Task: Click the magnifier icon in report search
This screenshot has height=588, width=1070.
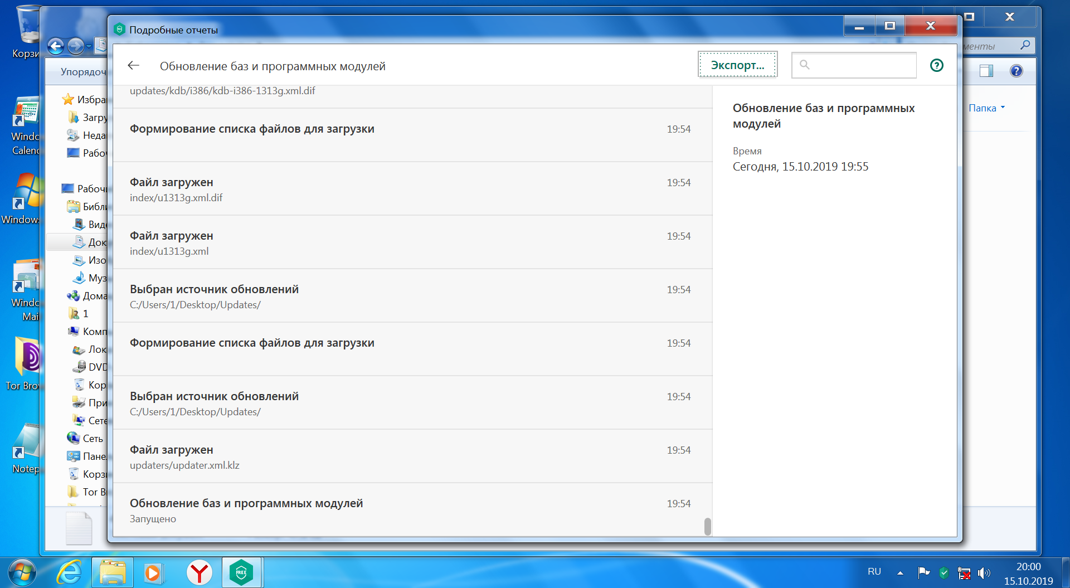Action: (x=804, y=65)
